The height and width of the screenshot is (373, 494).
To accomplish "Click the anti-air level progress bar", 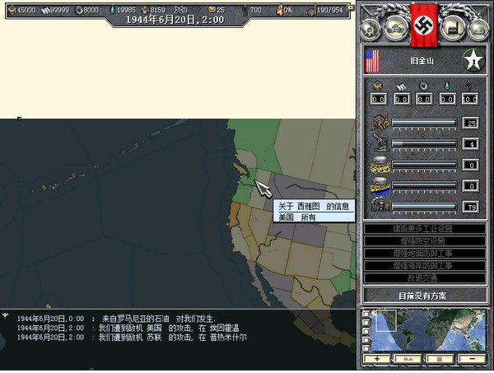I will [424, 144].
